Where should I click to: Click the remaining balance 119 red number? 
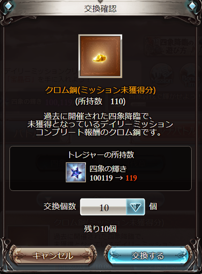pos(131,178)
